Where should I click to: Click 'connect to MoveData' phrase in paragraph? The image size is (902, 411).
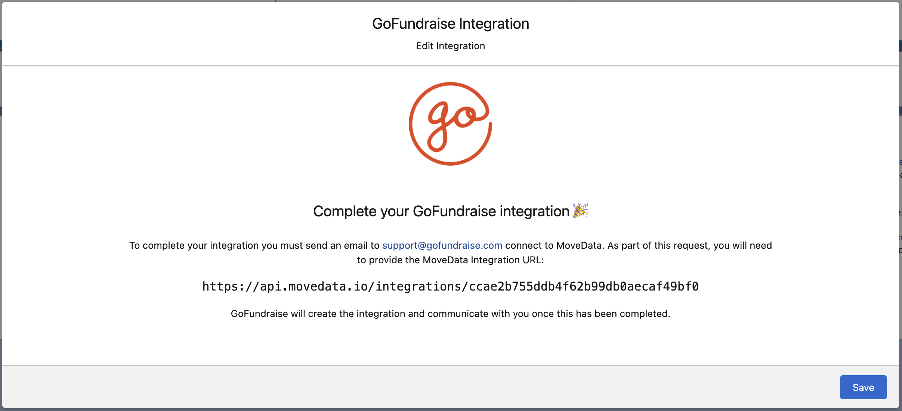[554, 245]
